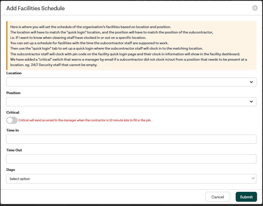Screen dimensions: 263x206
Task: Focus the Time Out input field
Action: [131, 159]
